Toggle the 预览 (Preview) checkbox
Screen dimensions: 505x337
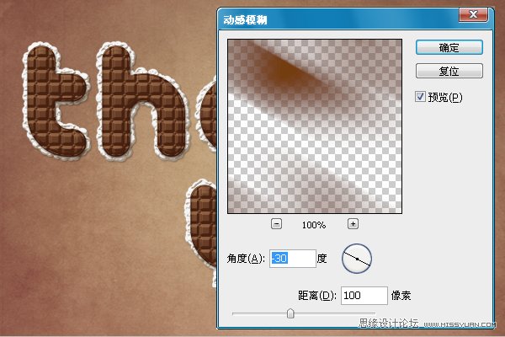(420, 96)
